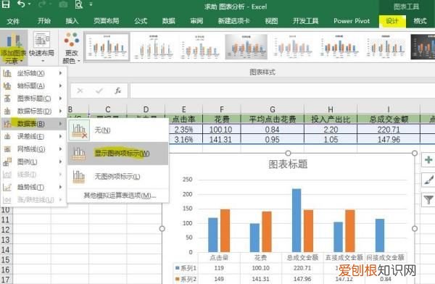Switch to the 开始 ribbon tab
The image size is (435, 284).
click(x=44, y=21)
